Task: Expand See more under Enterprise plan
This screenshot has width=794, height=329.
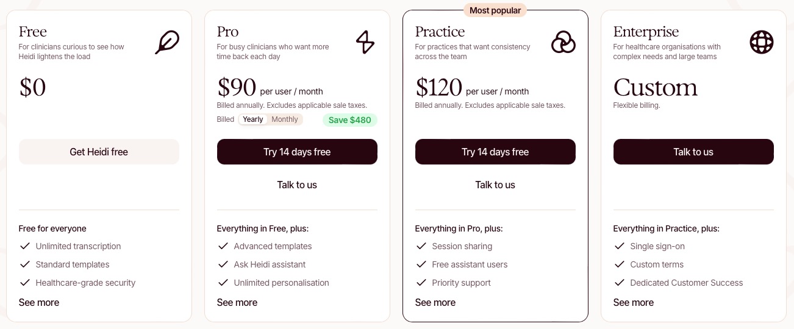Action: click(x=634, y=302)
